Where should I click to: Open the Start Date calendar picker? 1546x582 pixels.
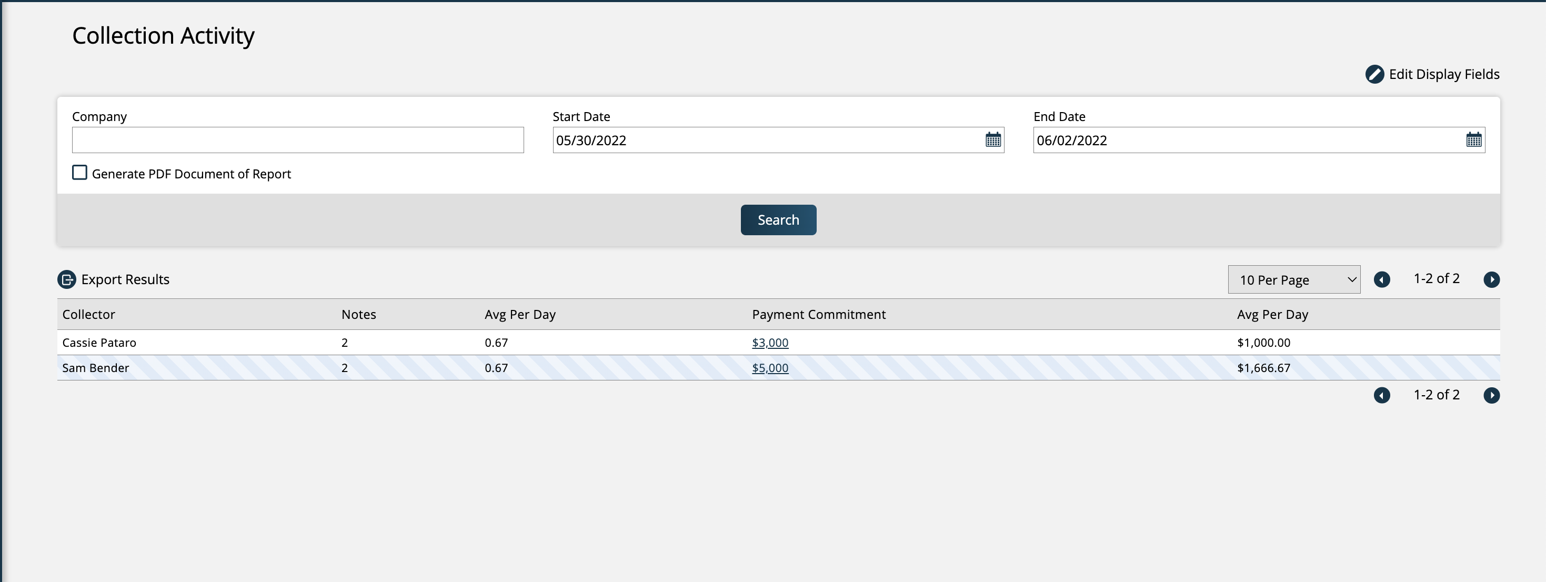click(992, 140)
